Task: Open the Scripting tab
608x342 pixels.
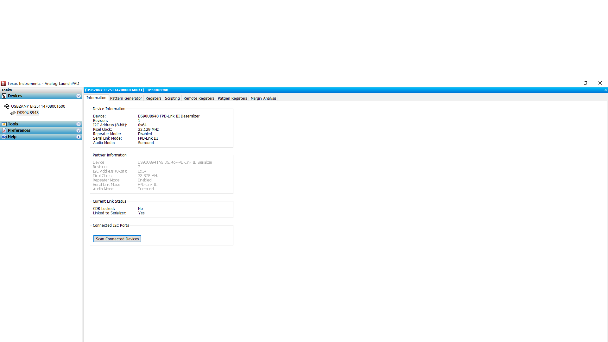Action: click(x=172, y=98)
